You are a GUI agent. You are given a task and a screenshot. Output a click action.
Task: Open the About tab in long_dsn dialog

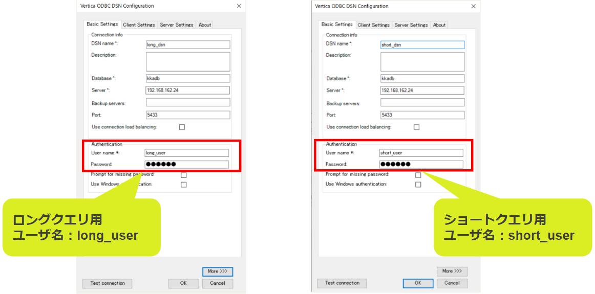point(205,25)
